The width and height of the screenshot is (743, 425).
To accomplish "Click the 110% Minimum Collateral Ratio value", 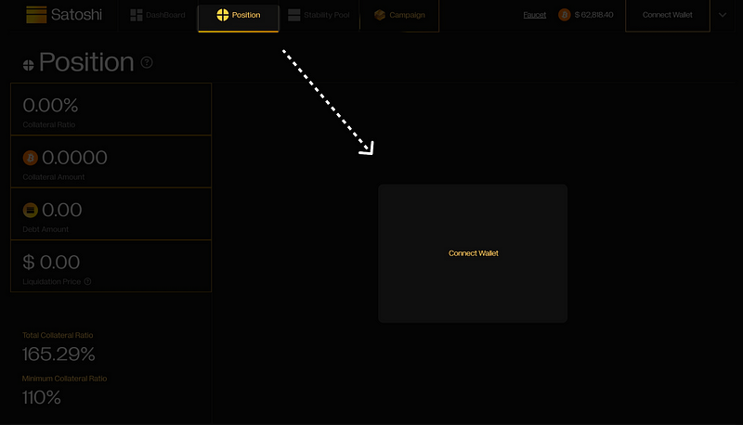I will click(41, 397).
